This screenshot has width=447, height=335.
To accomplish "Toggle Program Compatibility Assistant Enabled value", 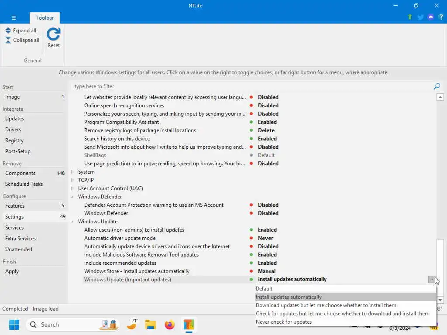I will coord(267,122).
